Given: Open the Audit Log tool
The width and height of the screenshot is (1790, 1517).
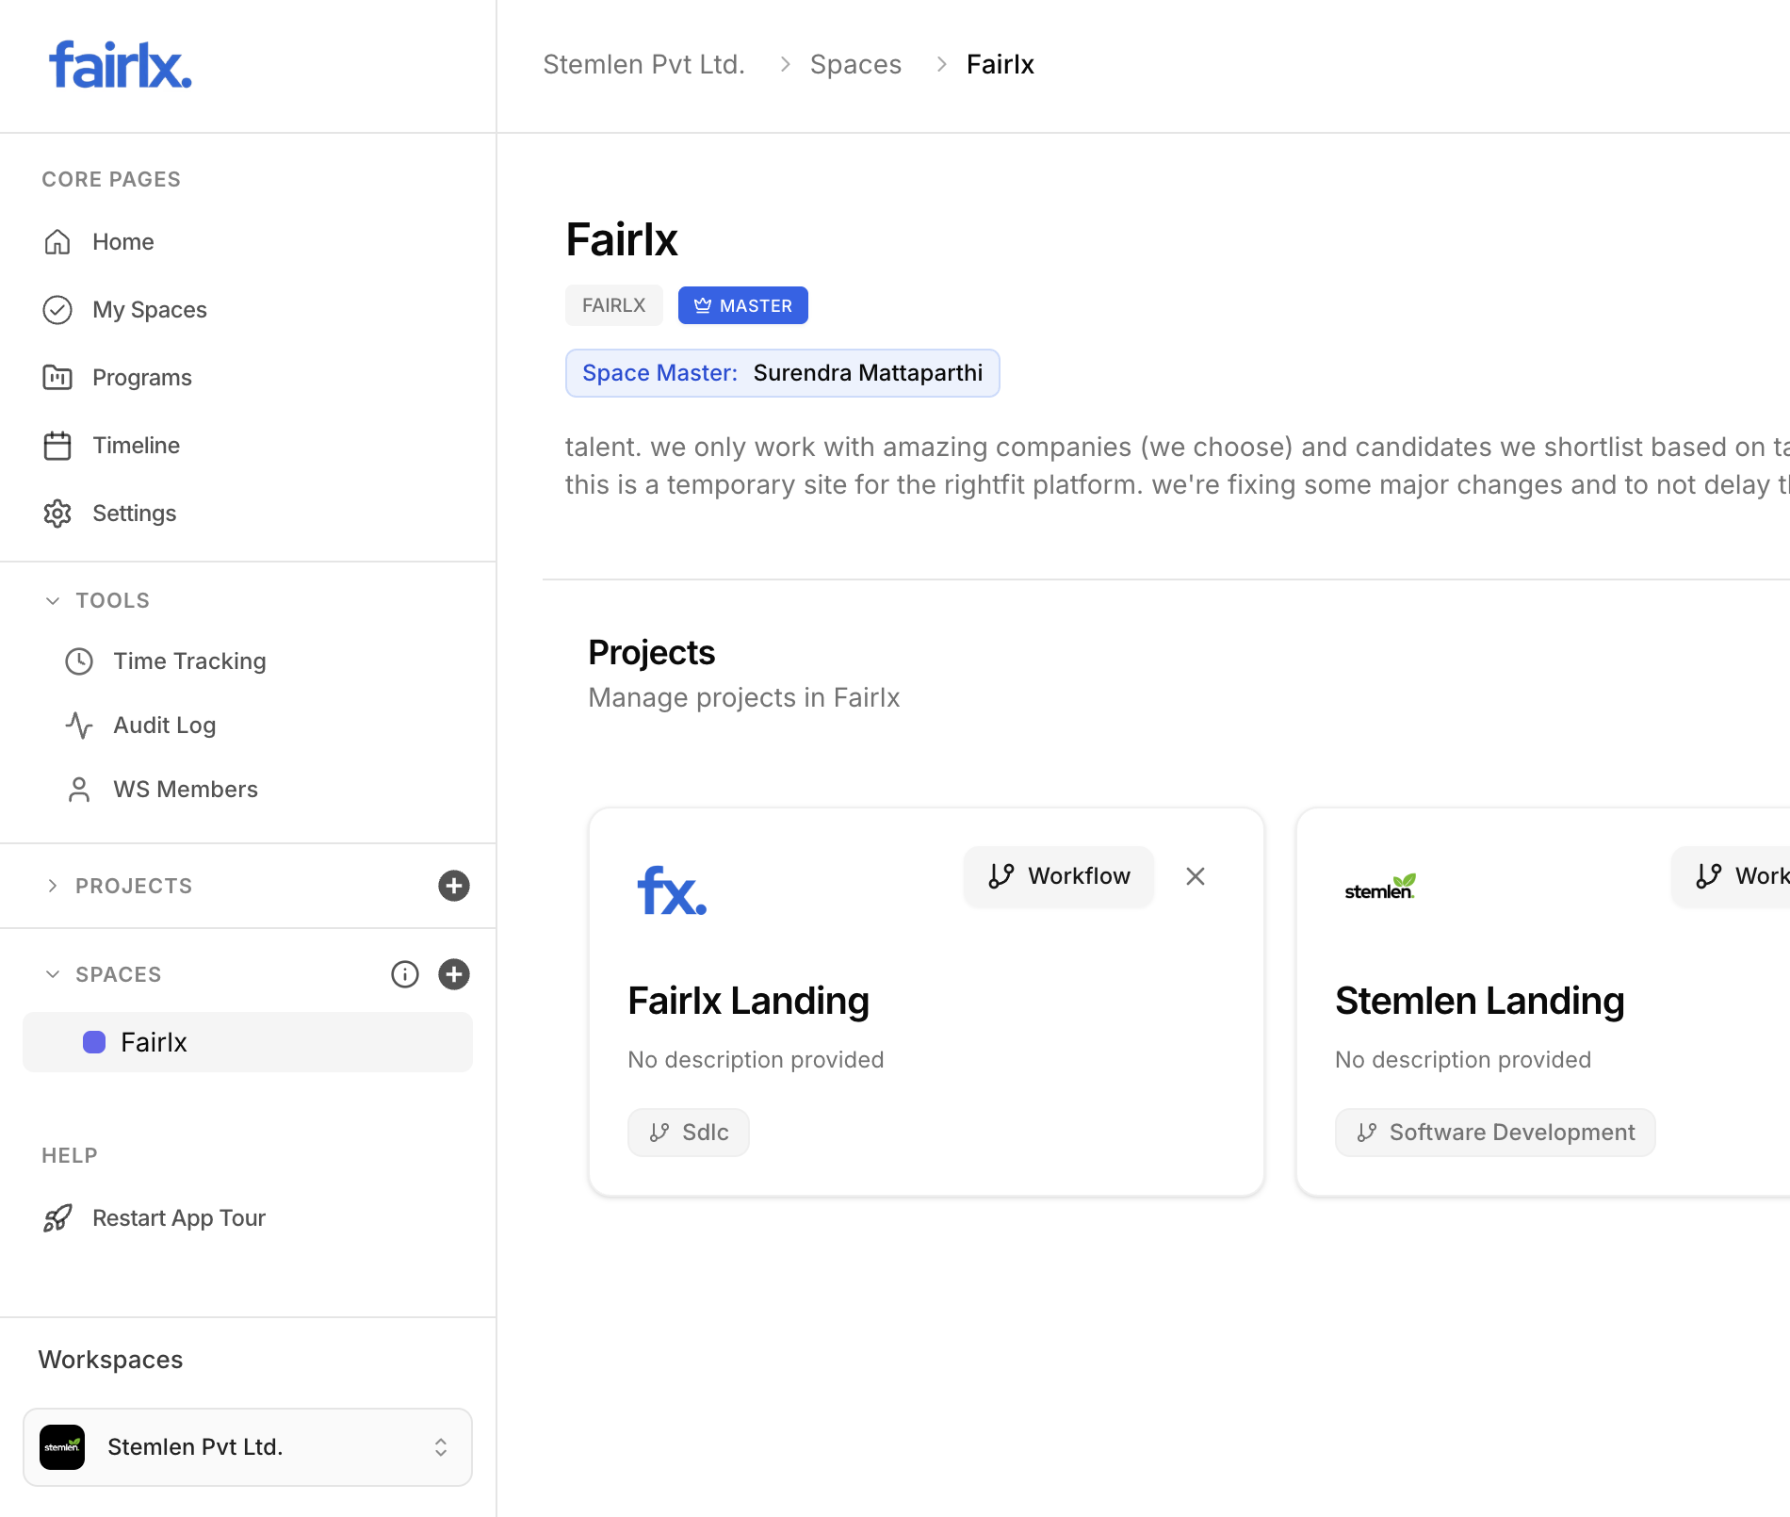Looking at the screenshot, I should click(x=165, y=726).
